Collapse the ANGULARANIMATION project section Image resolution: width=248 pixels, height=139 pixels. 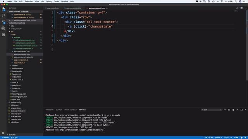17,23
